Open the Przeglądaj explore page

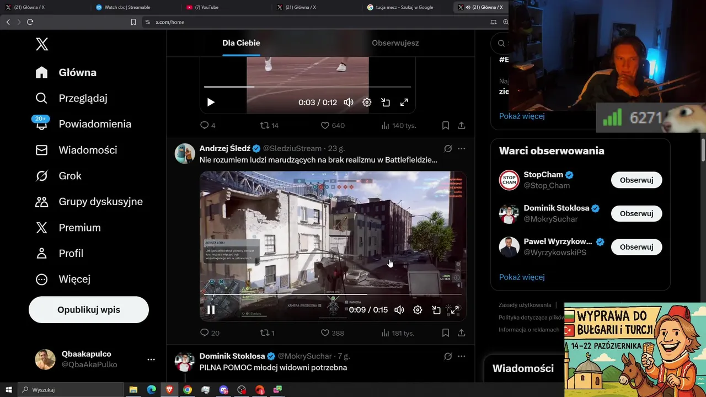coord(71,98)
